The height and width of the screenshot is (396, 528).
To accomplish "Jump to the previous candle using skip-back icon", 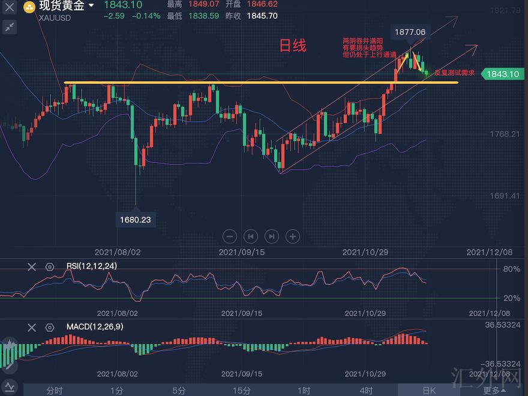I will [251, 236].
